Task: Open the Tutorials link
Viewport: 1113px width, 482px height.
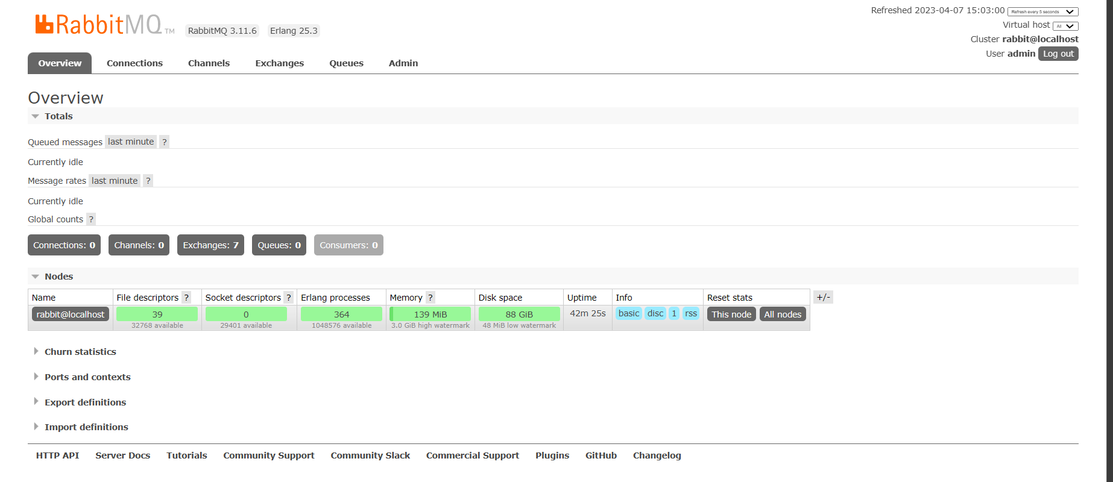Action: [x=187, y=455]
